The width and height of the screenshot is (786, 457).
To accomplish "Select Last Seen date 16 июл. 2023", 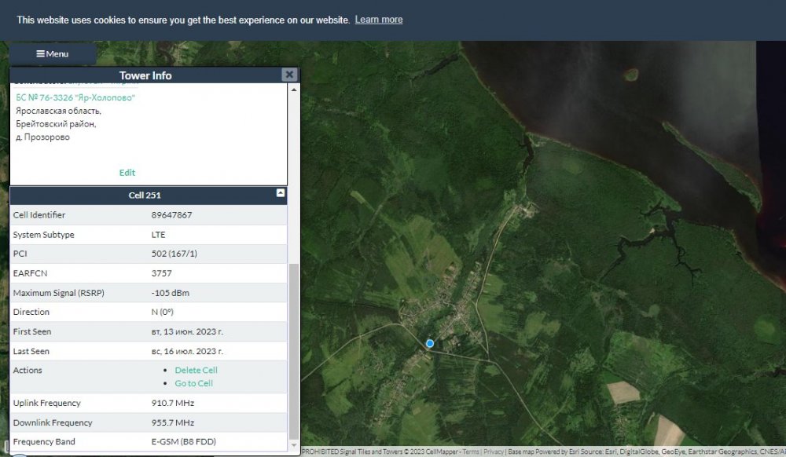I will click(x=187, y=351).
